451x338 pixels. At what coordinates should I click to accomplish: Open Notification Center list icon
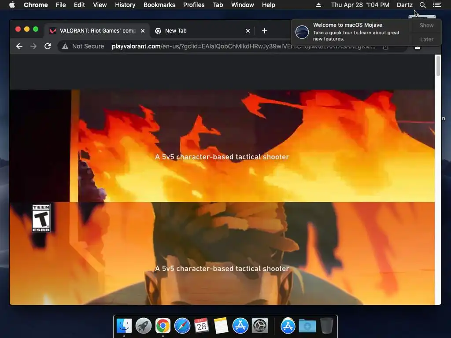tap(437, 5)
